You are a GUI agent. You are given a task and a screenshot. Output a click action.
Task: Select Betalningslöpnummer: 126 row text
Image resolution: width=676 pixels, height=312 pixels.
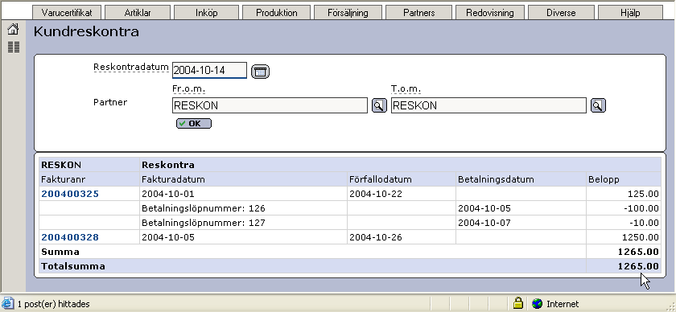click(x=204, y=208)
